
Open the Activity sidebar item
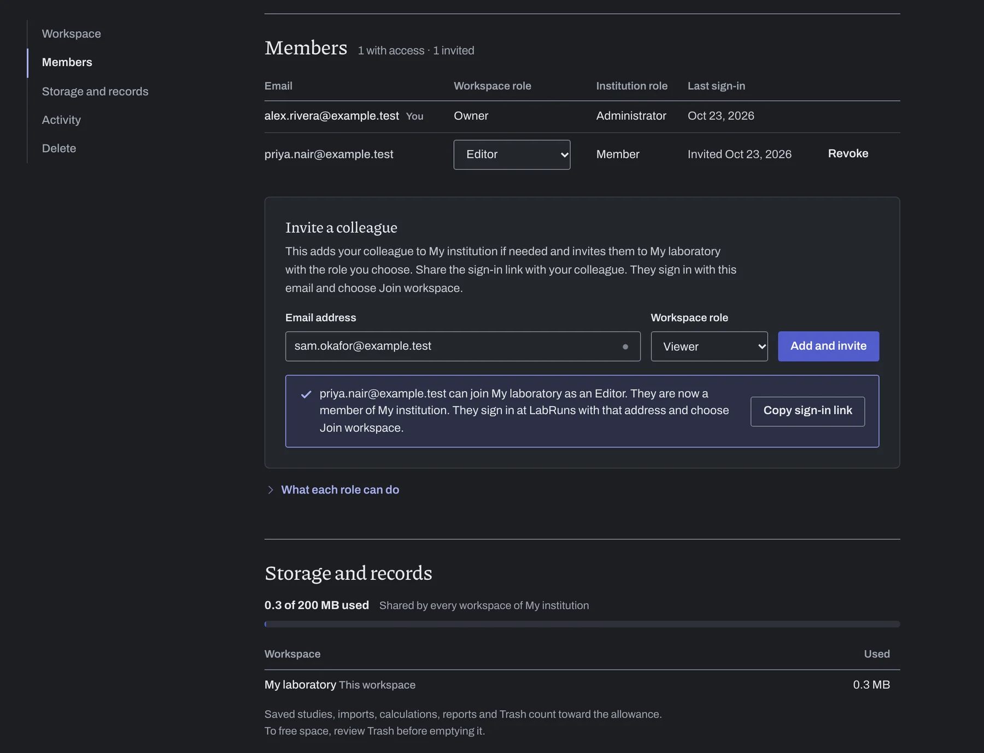coord(61,120)
